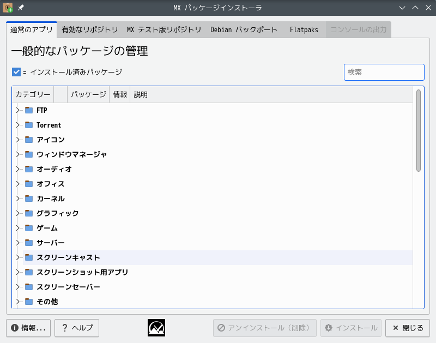Click the パッケージ column header
The width and height of the screenshot is (436, 343).
(88, 94)
